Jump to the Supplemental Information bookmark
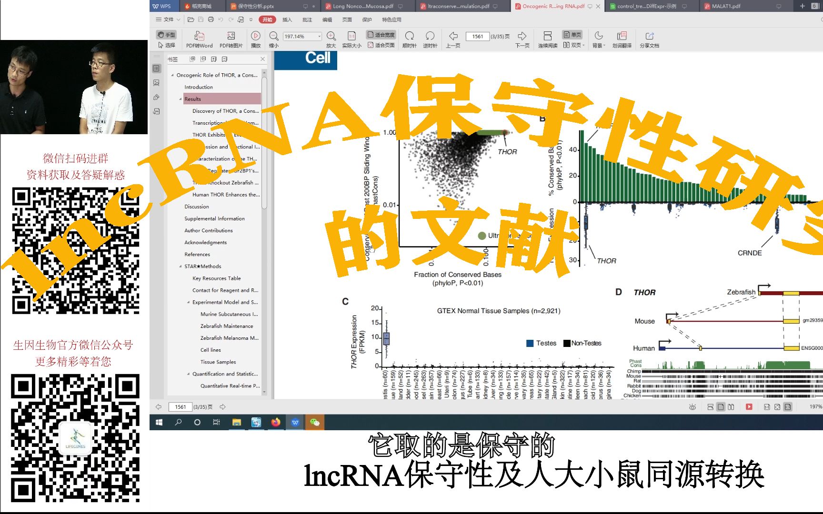 (x=215, y=219)
